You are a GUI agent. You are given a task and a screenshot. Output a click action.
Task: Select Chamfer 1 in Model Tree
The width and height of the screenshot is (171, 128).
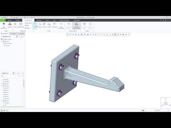[x=6, y=88]
